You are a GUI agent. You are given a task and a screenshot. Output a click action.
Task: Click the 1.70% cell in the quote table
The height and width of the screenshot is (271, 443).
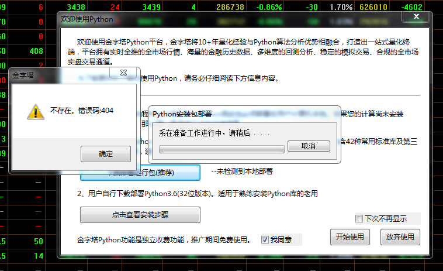click(x=341, y=7)
